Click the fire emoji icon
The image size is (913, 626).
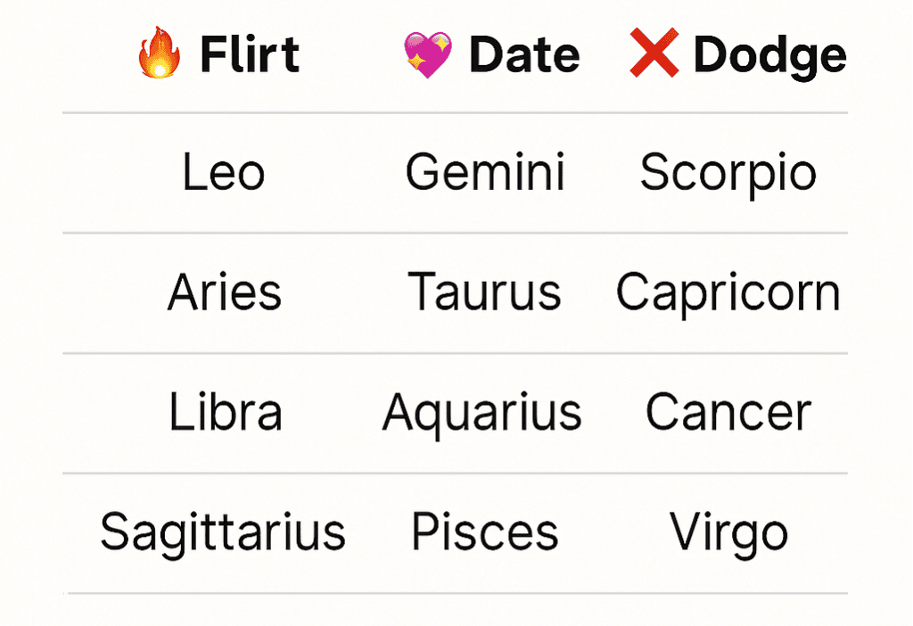159,53
